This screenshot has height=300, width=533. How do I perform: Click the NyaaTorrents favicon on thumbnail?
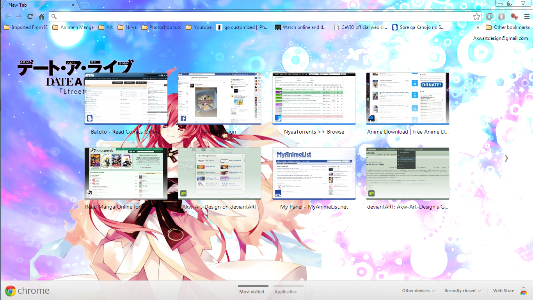coord(278,118)
